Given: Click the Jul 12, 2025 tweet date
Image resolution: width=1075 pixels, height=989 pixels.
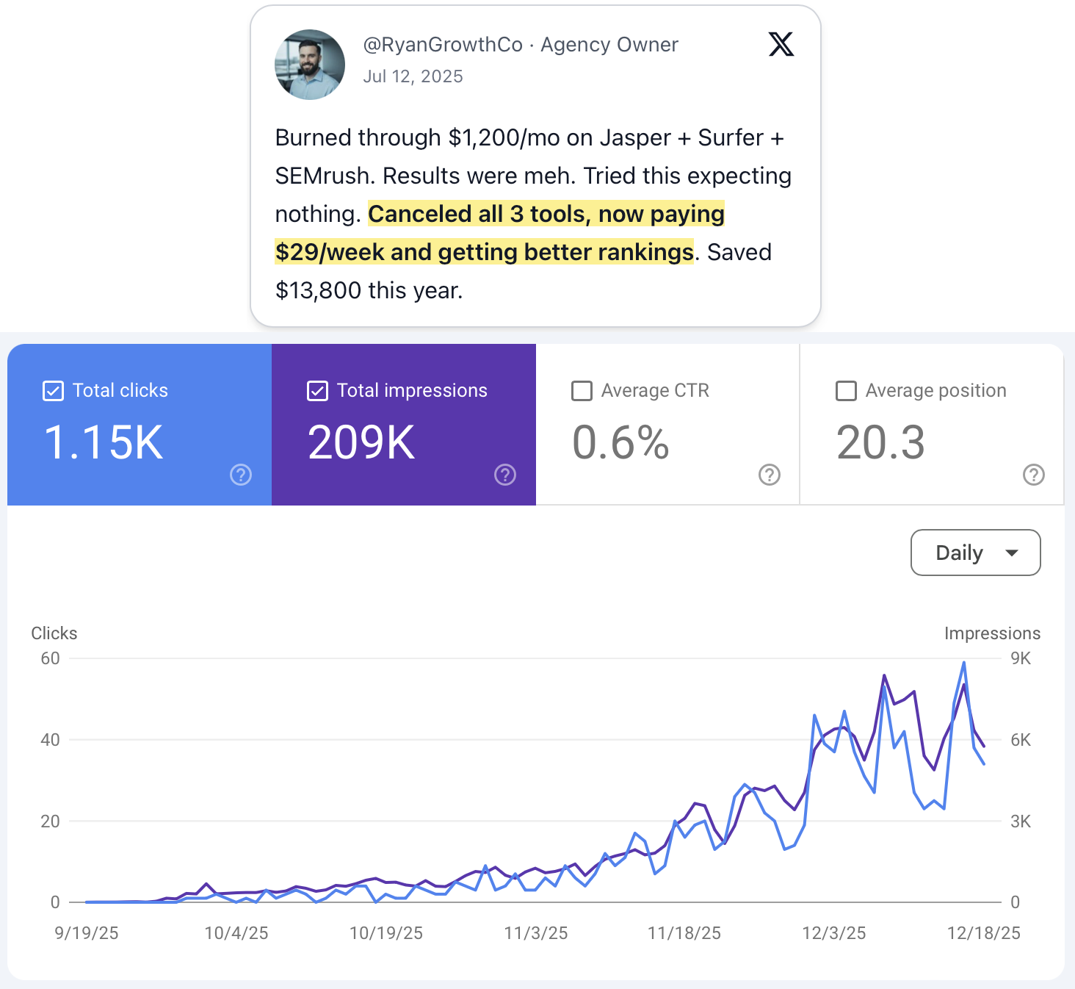Looking at the screenshot, I should (413, 76).
